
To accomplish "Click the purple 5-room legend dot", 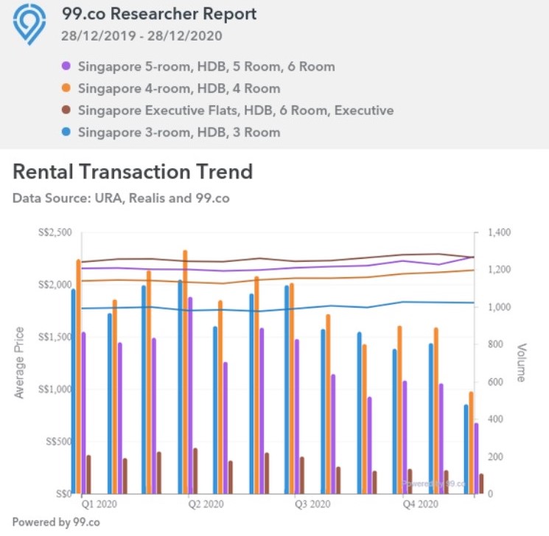I will pos(66,66).
